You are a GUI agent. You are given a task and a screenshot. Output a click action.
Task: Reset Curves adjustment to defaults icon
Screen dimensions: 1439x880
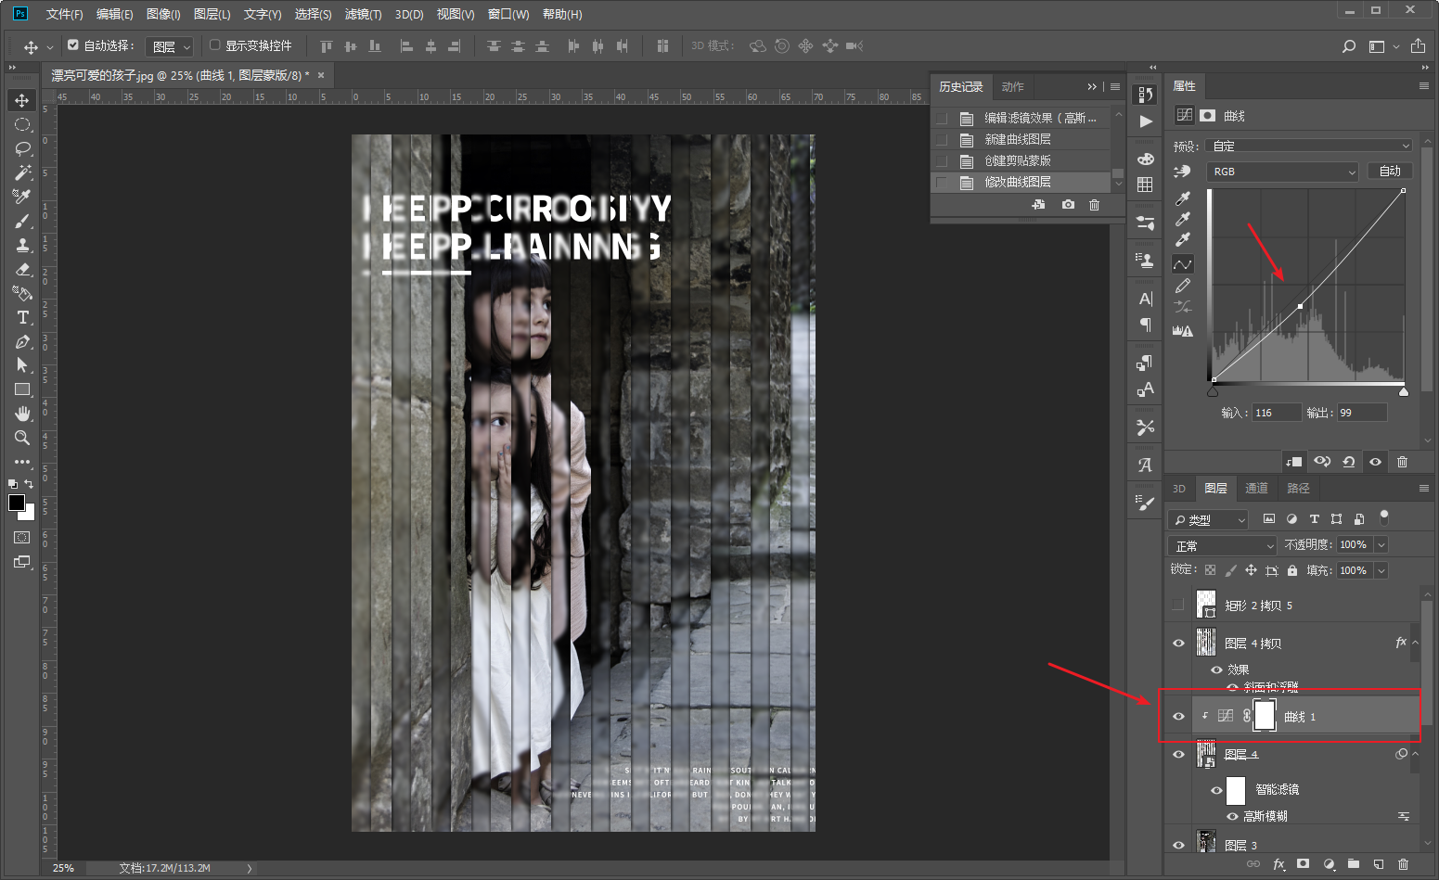tap(1349, 462)
